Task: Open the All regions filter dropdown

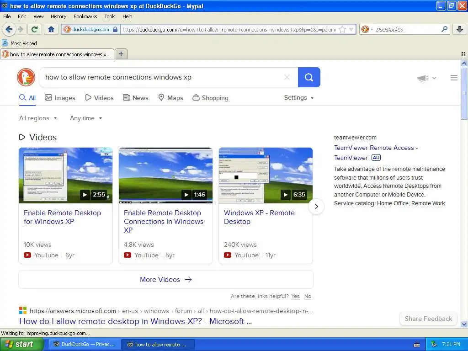Action: [x=38, y=118]
